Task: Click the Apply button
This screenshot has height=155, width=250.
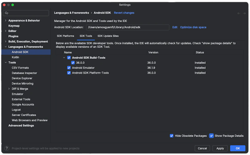Action: pos(220,148)
